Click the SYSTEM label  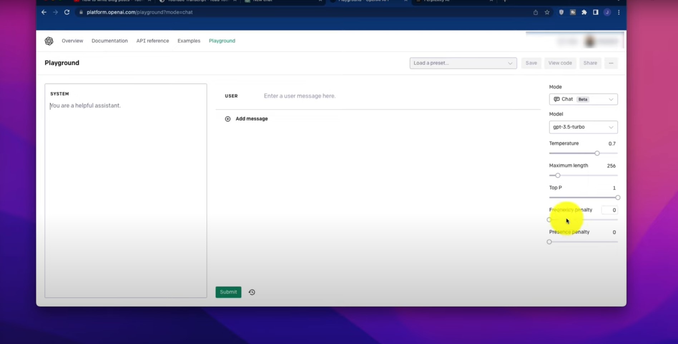click(59, 94)
